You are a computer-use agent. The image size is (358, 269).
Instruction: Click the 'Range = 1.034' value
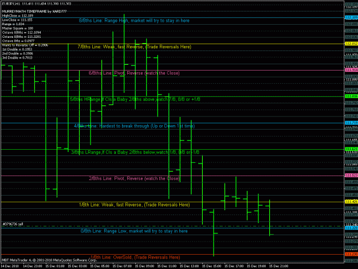pyautogui.click(x=13, y=24)
